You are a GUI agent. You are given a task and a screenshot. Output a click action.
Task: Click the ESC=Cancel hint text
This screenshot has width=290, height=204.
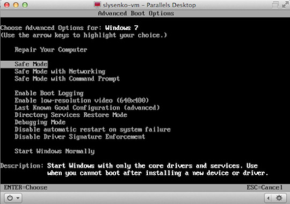265,187
